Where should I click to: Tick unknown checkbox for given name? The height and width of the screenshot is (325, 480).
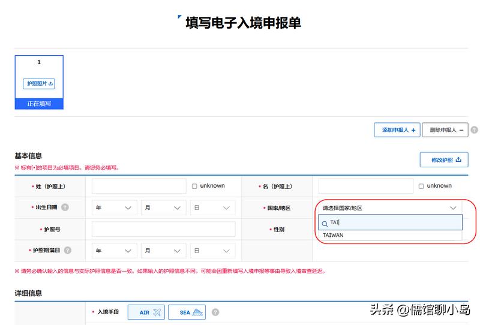tap(421, 186)
